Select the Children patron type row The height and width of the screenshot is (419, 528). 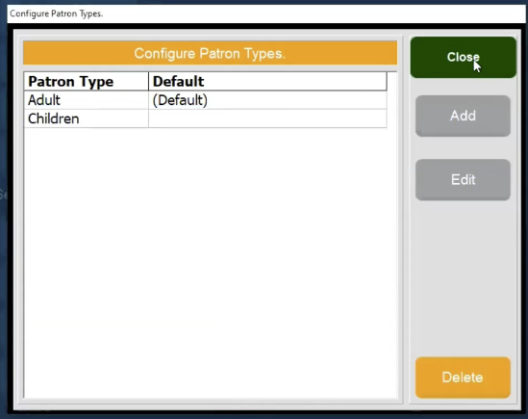[x=206, y=118]
